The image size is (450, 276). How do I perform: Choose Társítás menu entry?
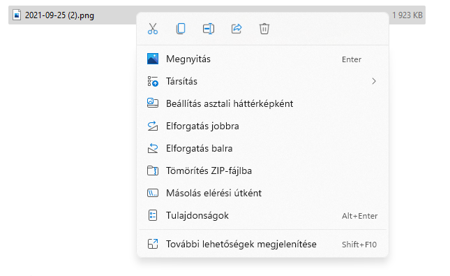pos(262,81)
